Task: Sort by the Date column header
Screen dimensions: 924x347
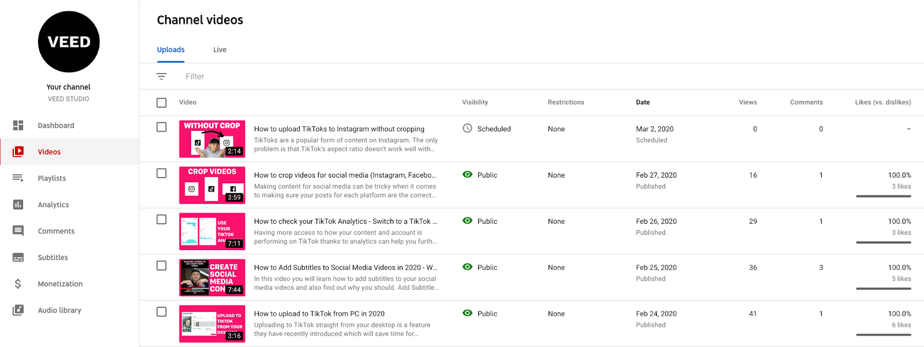Action: (643, 102)
